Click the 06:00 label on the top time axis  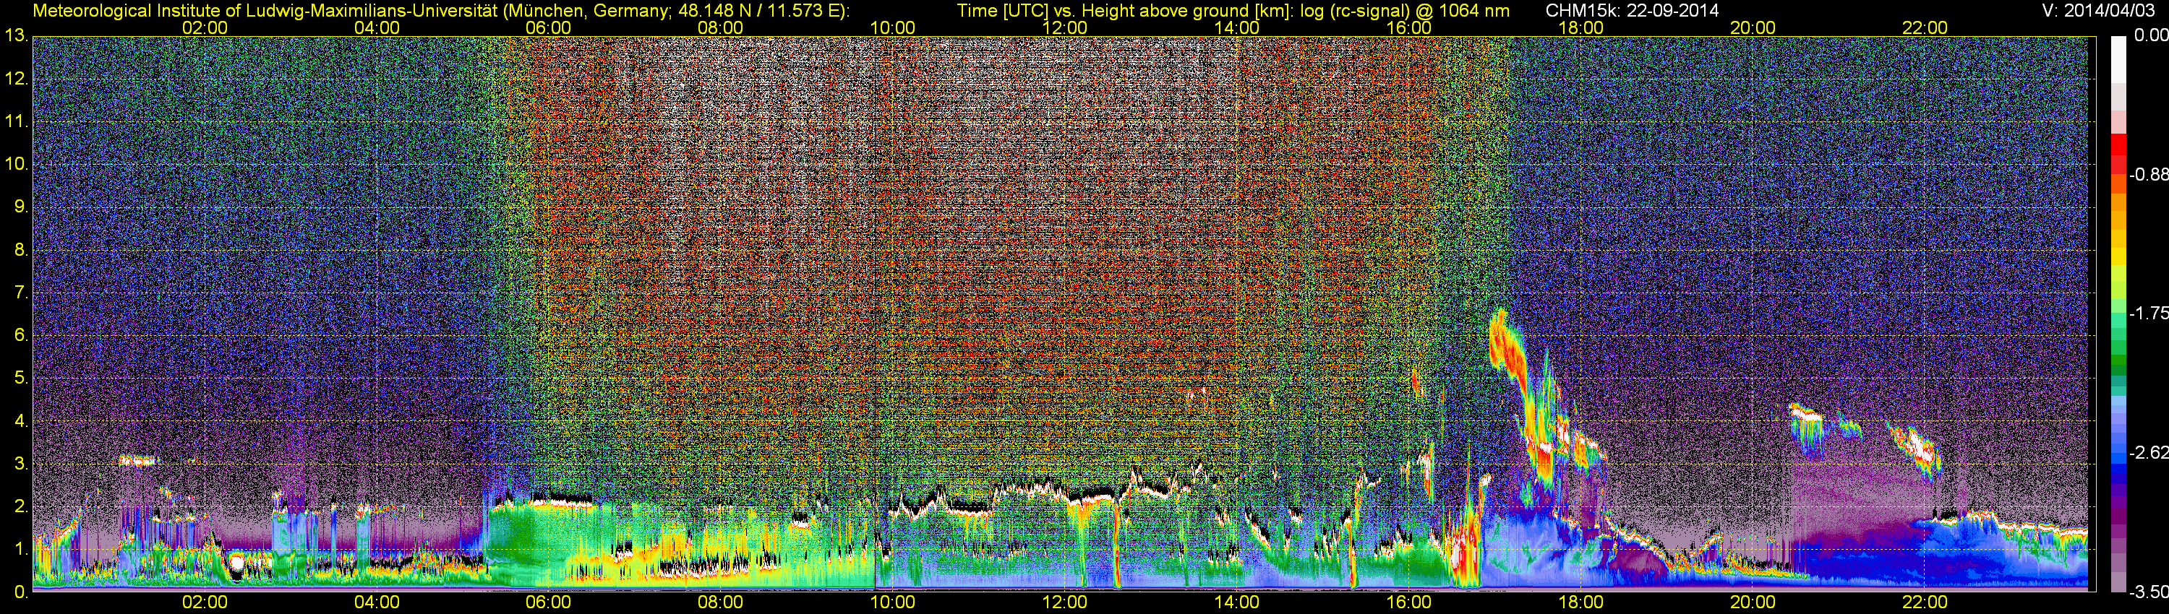(548, 27)
